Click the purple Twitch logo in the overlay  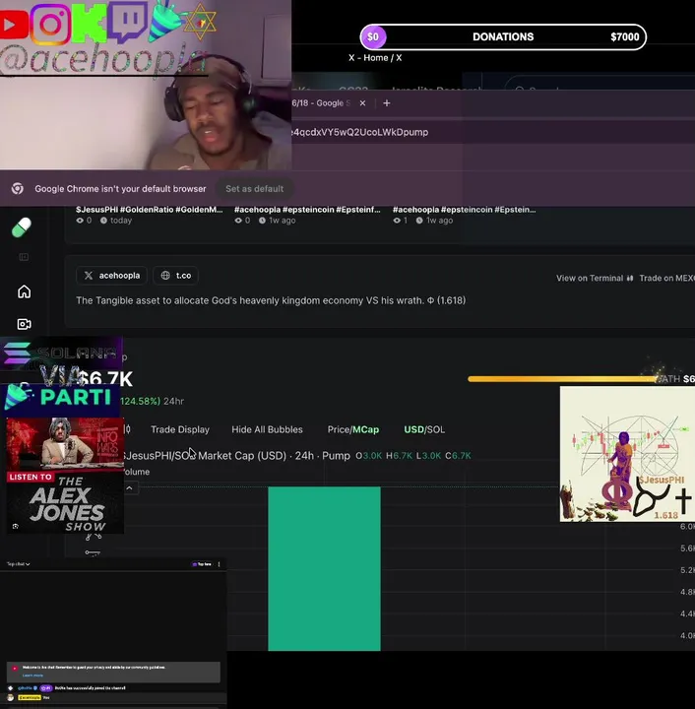pos(127,22)
